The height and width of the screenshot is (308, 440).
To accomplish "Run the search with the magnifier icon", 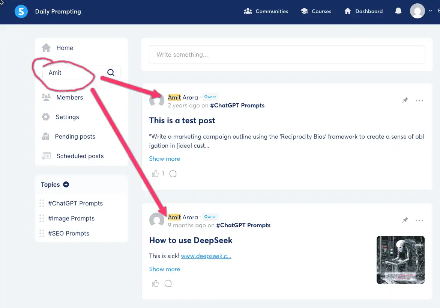I will (111, 72).
